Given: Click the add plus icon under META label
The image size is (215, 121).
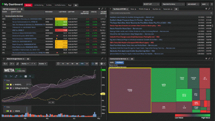Looking at the screenshot, I should tap(21, 76).
